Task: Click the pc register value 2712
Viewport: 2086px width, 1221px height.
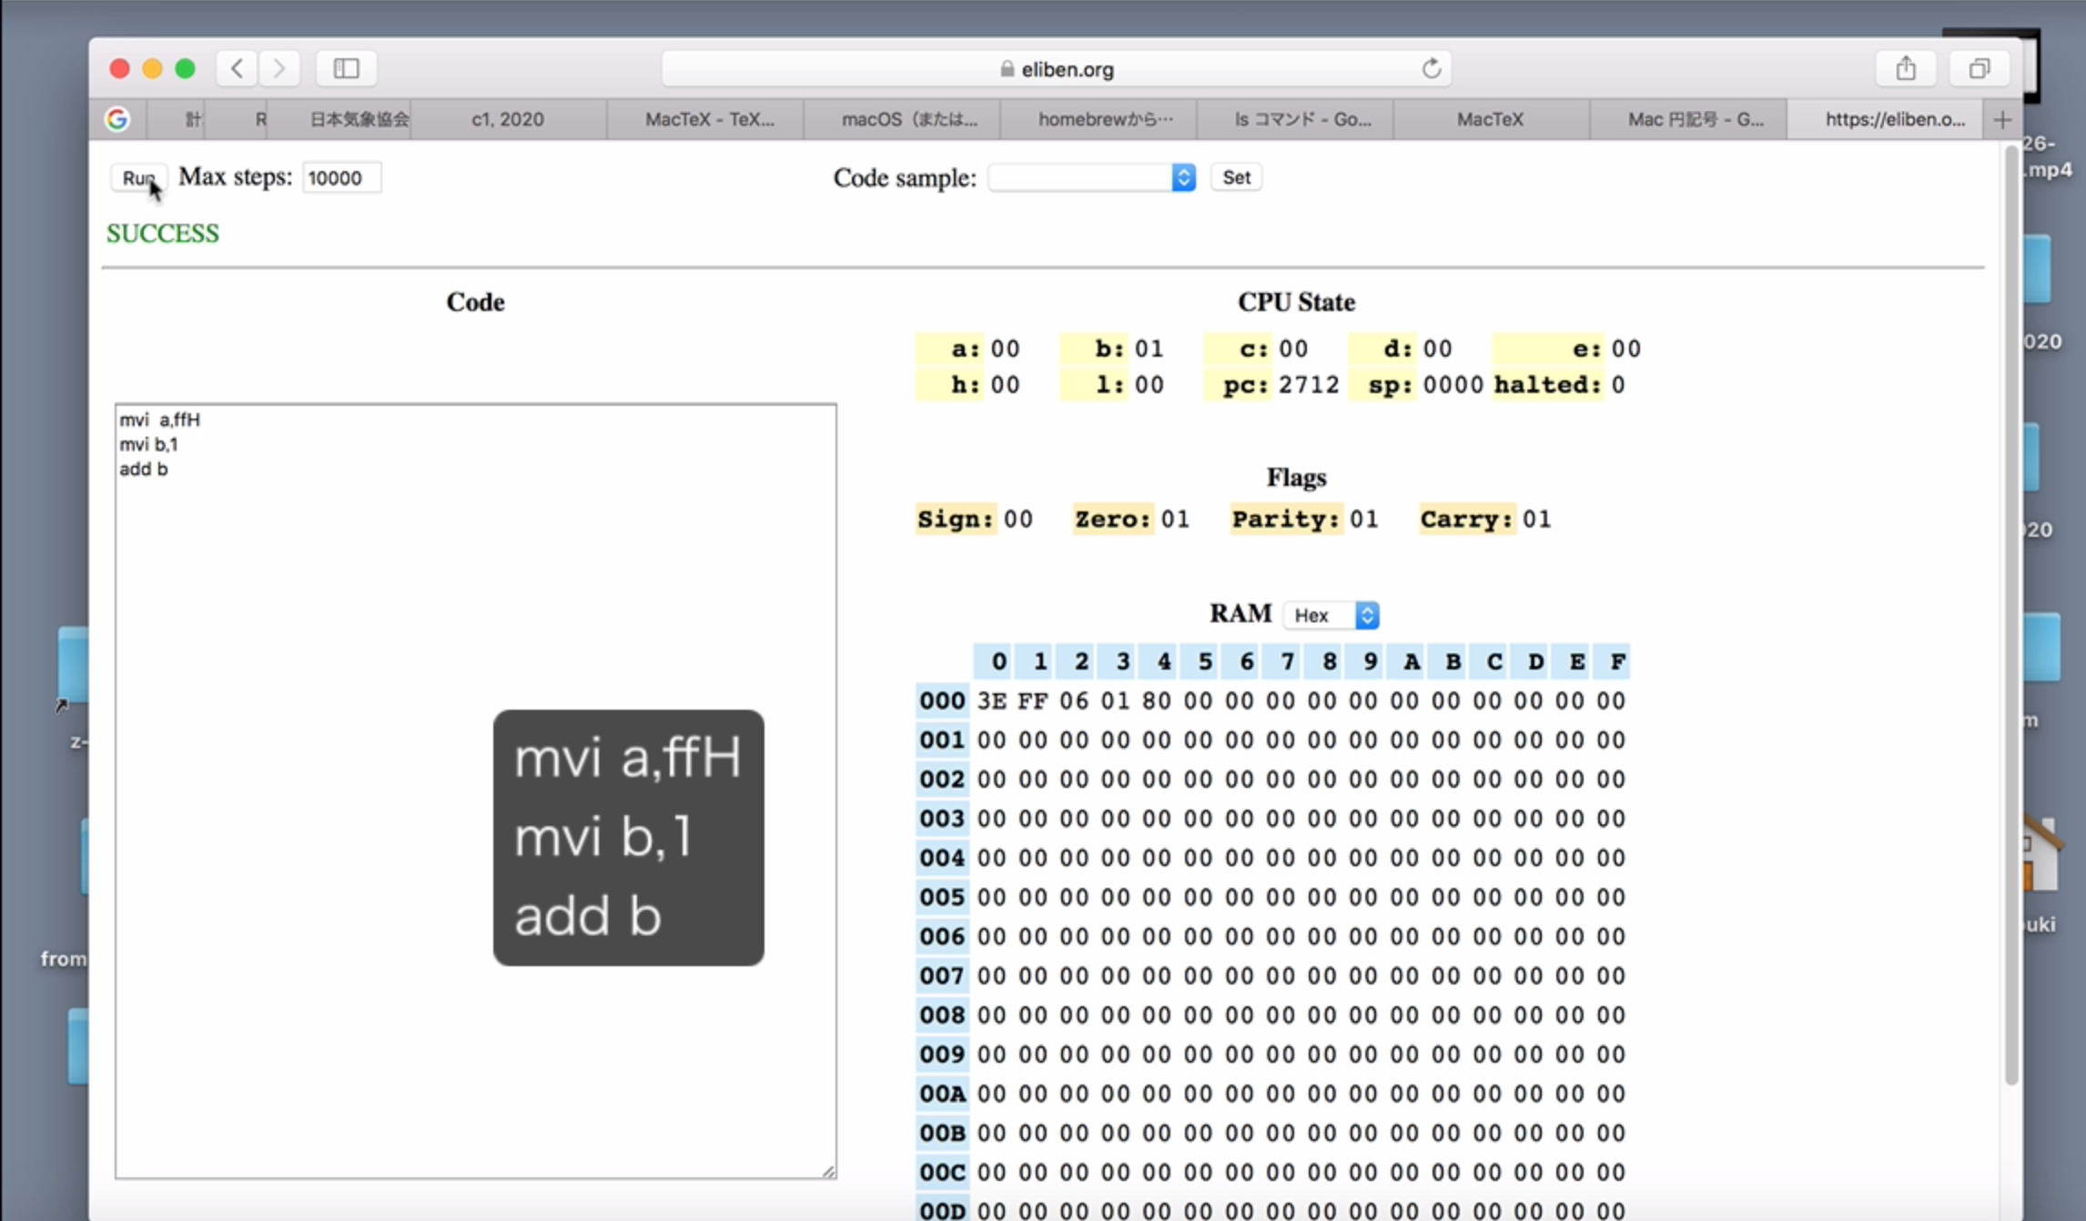Action: (x=1309, y=385)
